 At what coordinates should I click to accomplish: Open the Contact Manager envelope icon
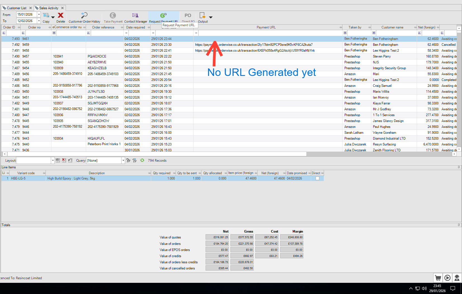coord(135,16)
